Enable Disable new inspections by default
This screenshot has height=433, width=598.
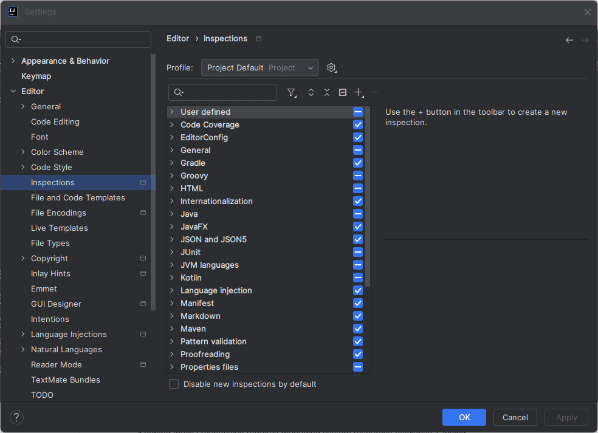(x=174, y=384)
